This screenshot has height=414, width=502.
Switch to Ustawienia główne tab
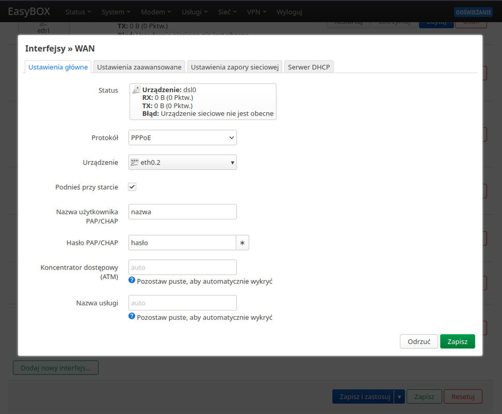tap(58, 67)
